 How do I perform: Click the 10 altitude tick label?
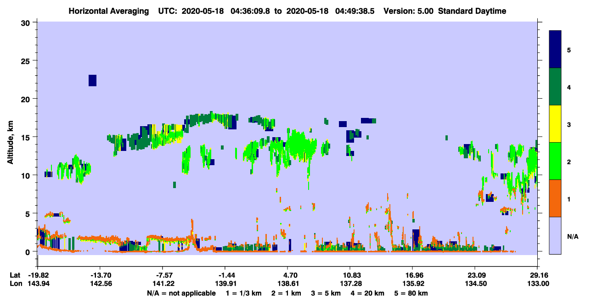coord(27,175)
